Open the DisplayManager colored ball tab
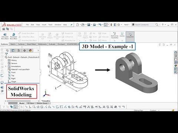 (x=30, y=50)
